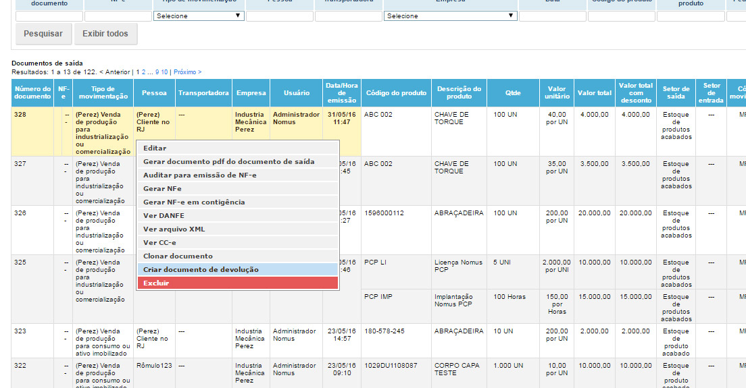Select Criar documento de devolução
This screenshot has width=746, height=388.
point(201,269)
